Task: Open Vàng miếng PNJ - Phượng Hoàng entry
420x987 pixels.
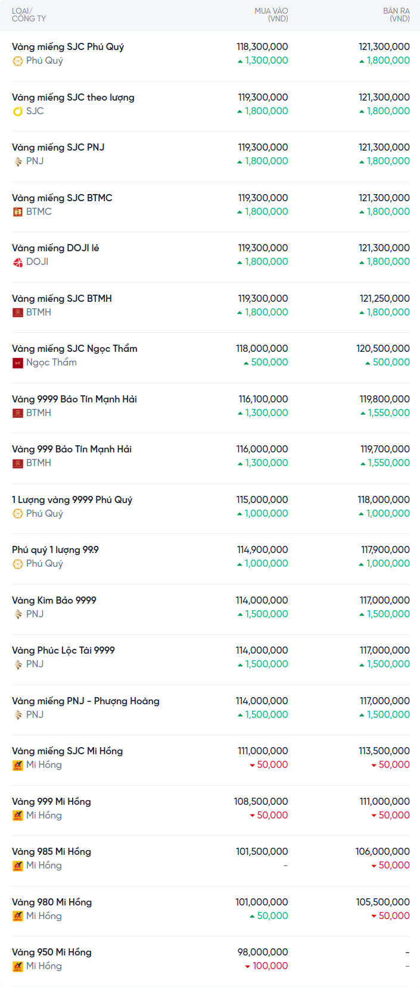Action: 85,701
